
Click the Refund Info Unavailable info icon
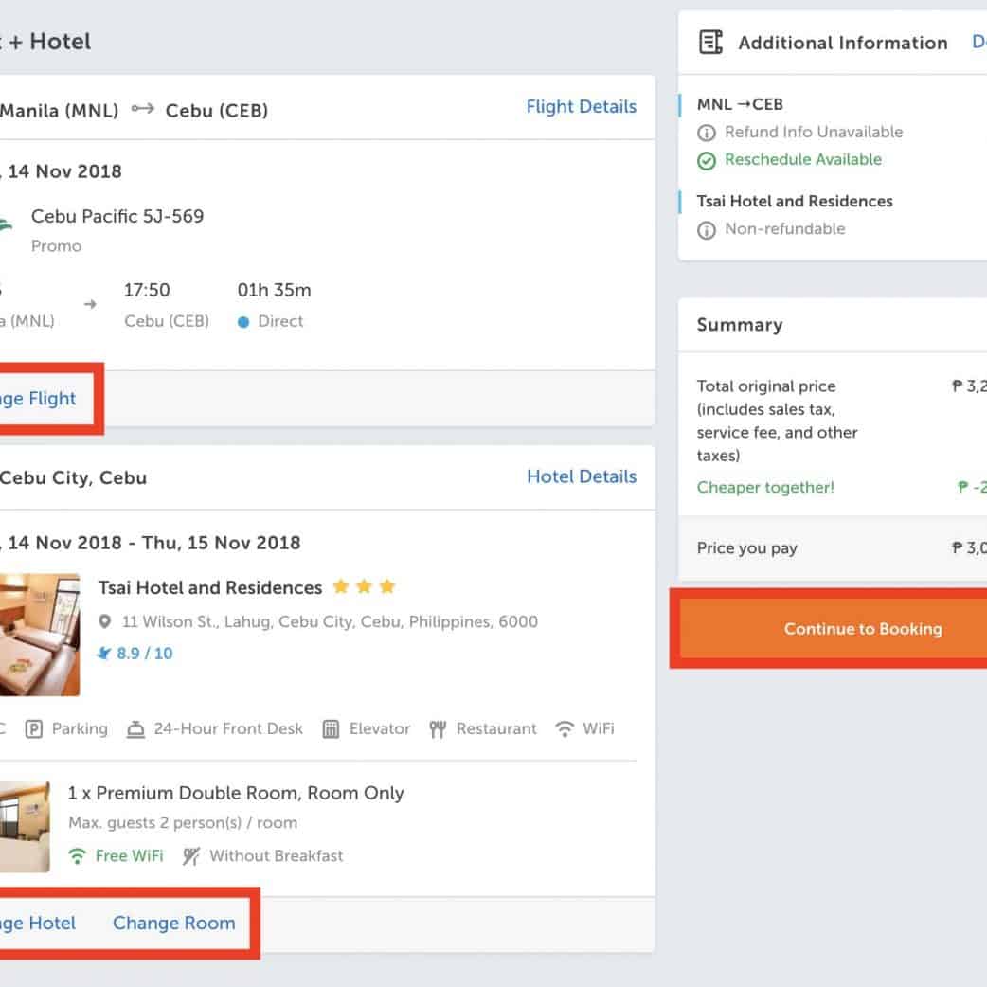coord(706,133)
